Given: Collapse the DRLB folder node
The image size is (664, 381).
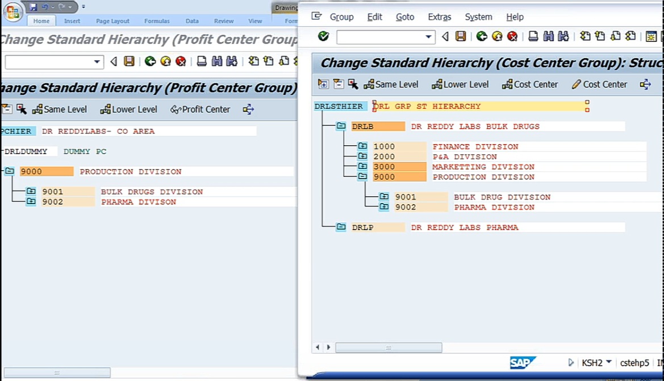Looking at the screenshot, I should coord(341,126).
